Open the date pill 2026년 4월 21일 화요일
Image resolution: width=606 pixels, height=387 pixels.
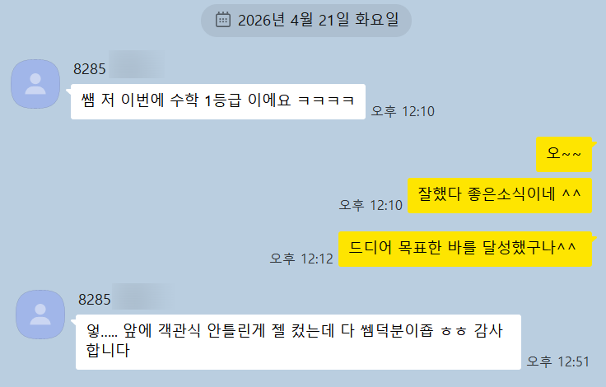(x=306, y=21)
